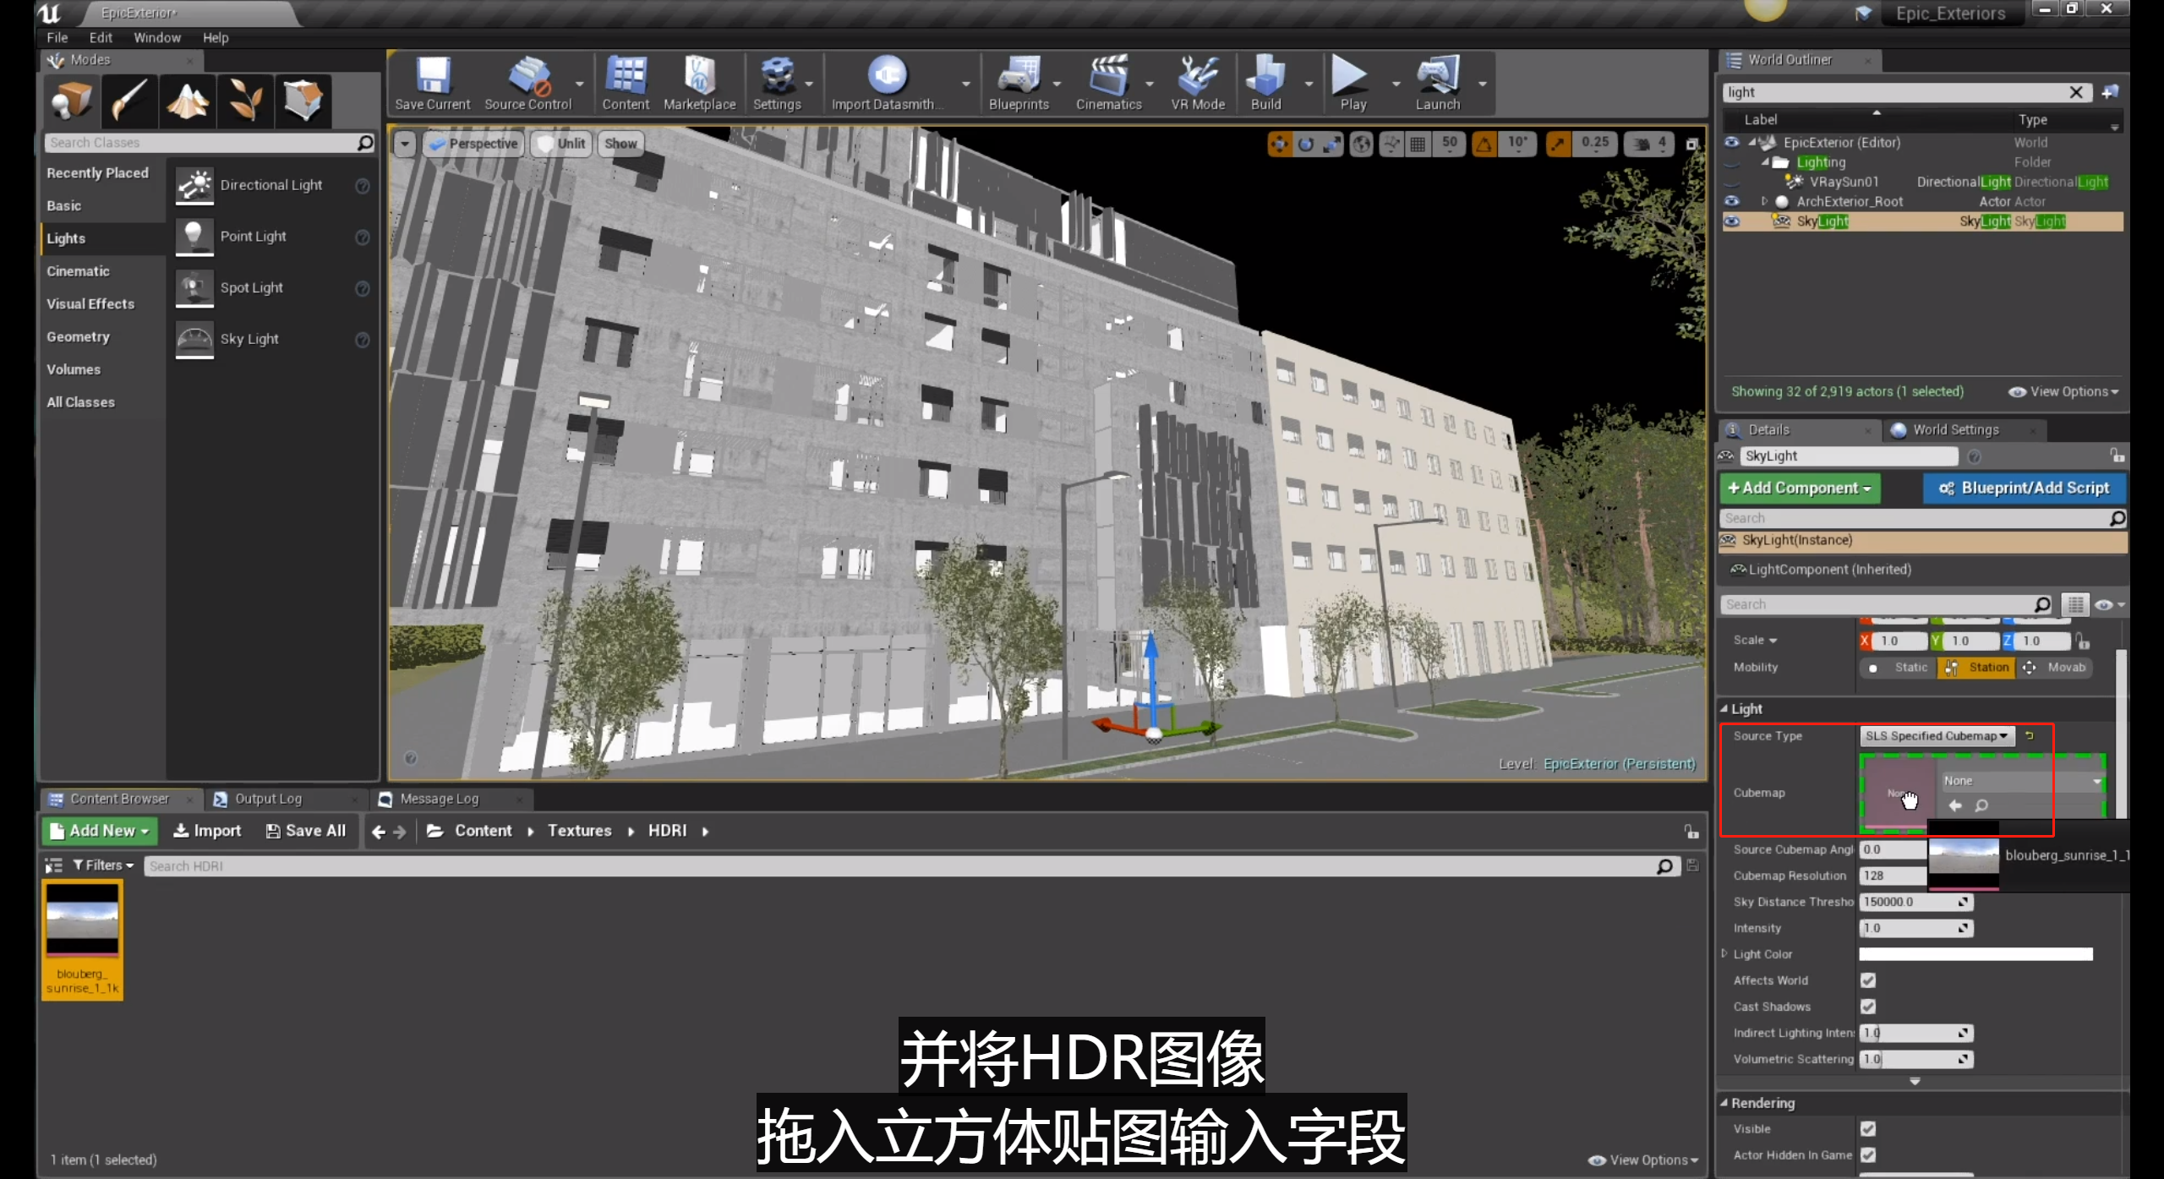
Task: Switch to the World Settings tab
Action: tap(1954, 430)
